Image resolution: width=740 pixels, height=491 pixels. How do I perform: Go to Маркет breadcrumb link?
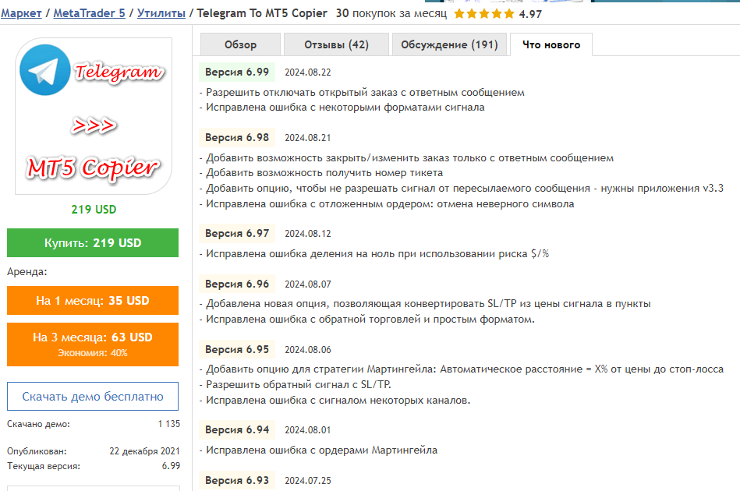(21, 13)
